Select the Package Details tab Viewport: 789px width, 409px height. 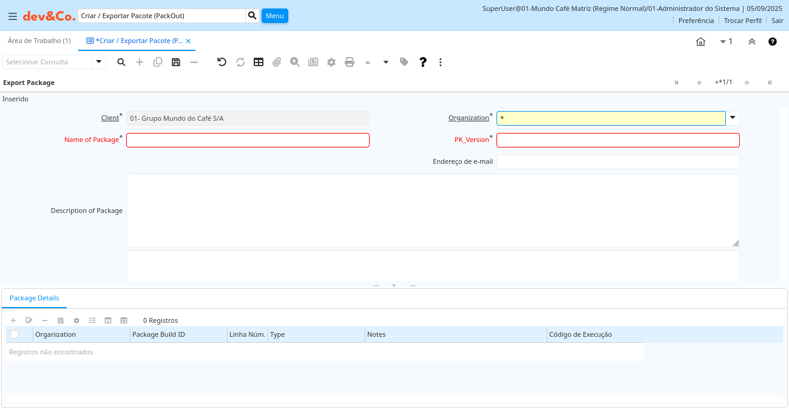coord(35,298)
